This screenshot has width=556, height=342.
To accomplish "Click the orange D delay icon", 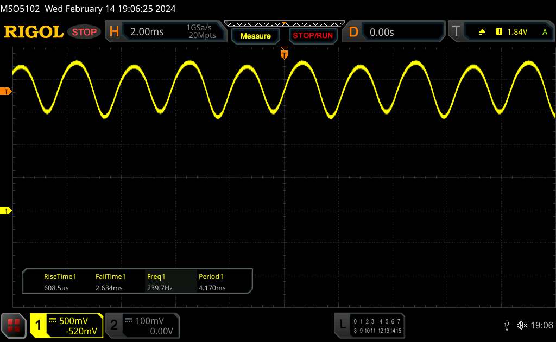I will [x=353, y=32].
